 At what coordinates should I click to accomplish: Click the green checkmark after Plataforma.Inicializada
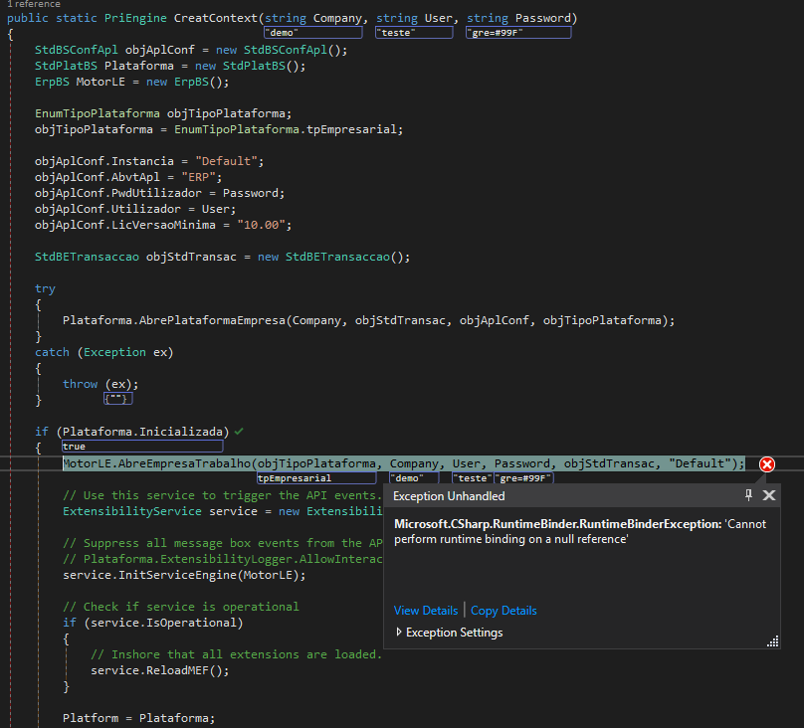(x=240, y=432)
